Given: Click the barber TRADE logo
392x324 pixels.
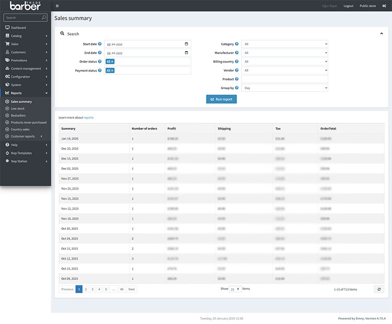Looking at the screenshot, I should [x=25, y=6].
